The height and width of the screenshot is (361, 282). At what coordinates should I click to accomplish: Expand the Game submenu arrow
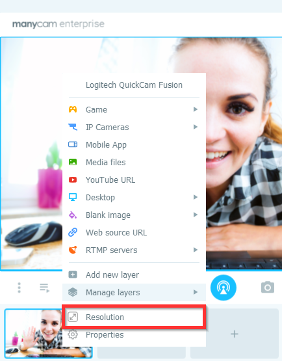tap(196, 109)
